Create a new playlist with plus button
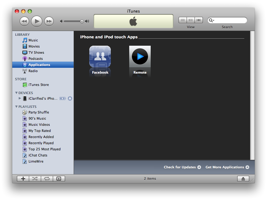The width and height of the screenshot is (267, 200). 23,179
